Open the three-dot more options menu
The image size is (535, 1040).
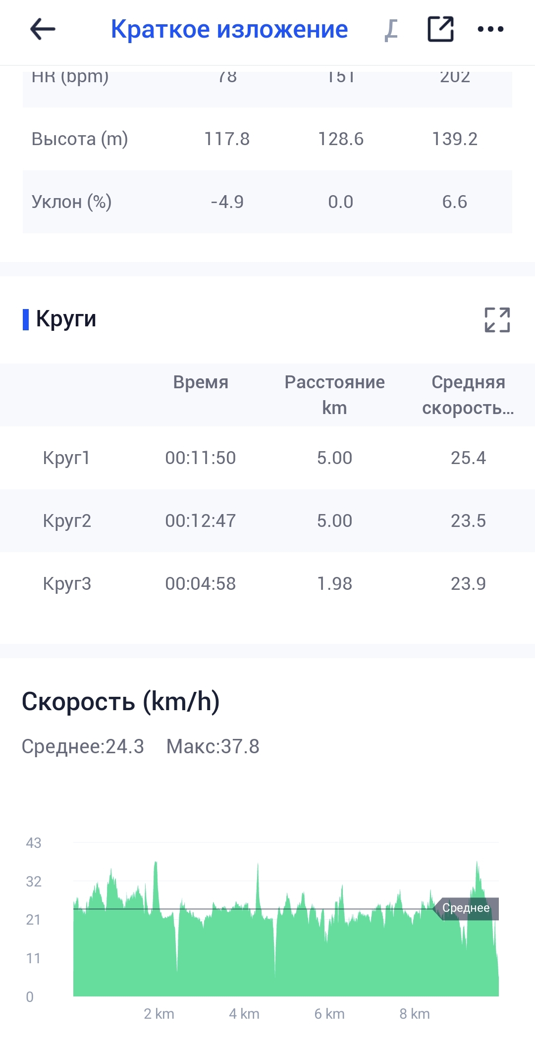(490, 29)
